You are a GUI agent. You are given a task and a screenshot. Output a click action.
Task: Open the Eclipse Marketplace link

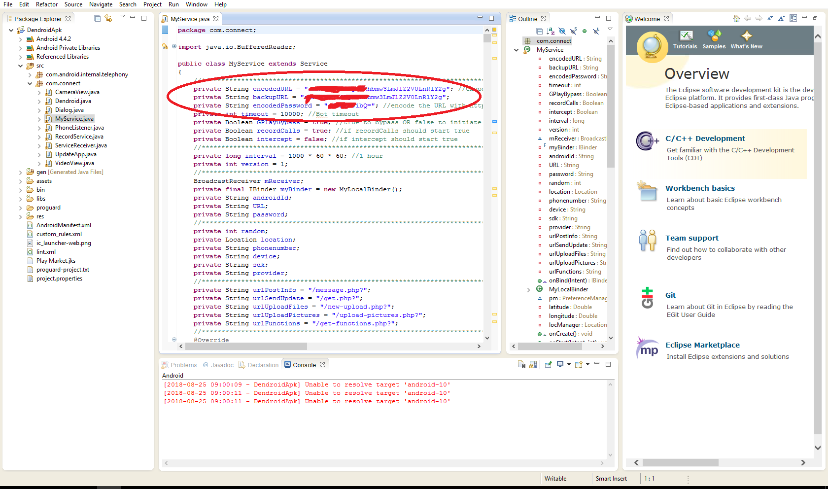click(702, 345)
